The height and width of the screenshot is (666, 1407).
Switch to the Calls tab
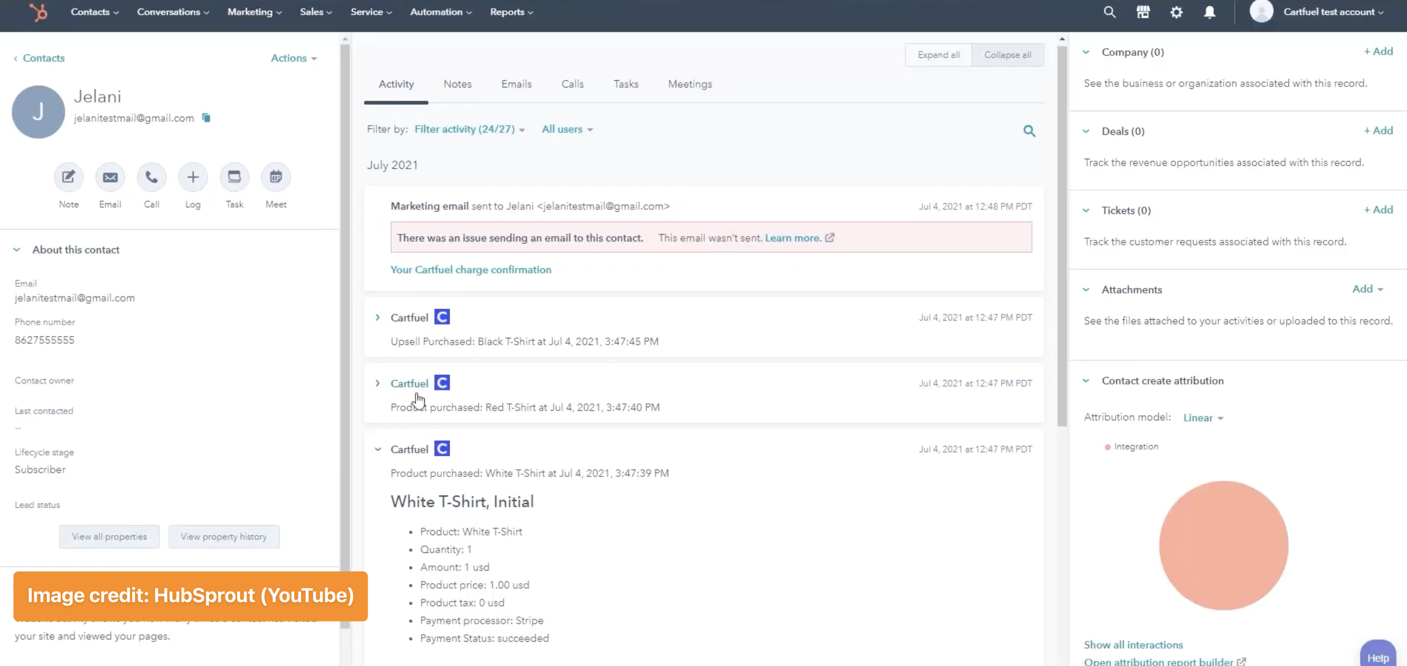[572, 84]
